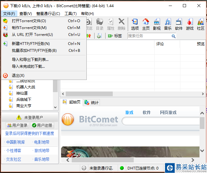
Task: Click the scheduler clock icon
Action: [x=99, y=36]
